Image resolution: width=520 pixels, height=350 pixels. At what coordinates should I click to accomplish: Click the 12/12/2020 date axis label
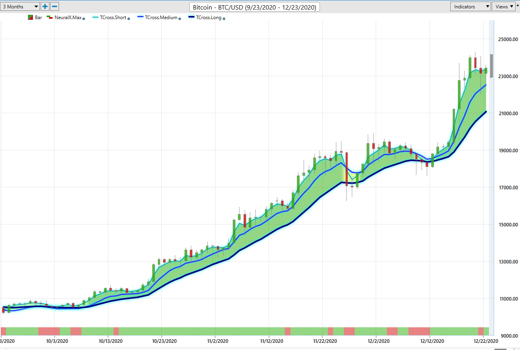[432, 341]
